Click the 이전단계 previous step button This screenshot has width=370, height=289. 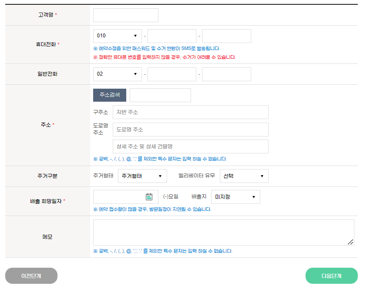tap(31, 276)
